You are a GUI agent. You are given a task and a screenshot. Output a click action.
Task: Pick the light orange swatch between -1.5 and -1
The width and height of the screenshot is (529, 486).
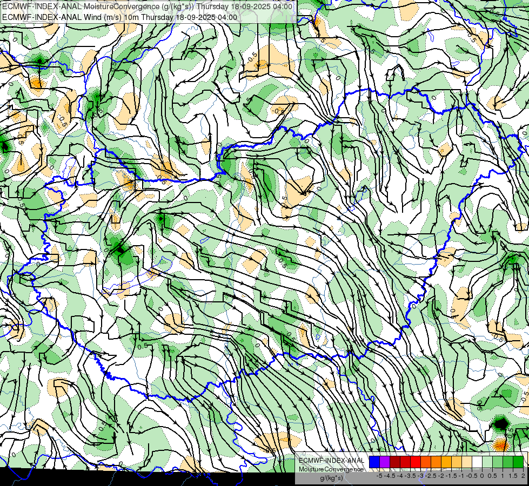point(457,462)
